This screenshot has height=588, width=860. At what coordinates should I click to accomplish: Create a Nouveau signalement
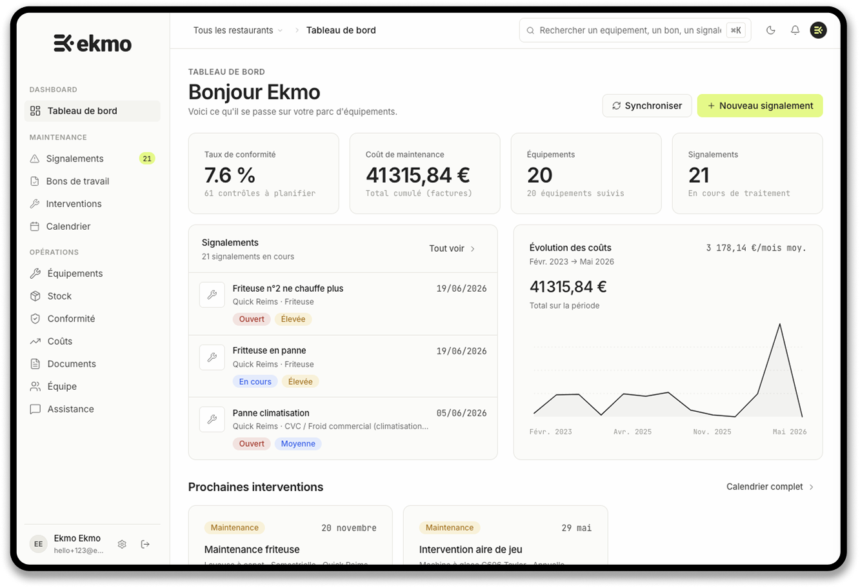760,106
